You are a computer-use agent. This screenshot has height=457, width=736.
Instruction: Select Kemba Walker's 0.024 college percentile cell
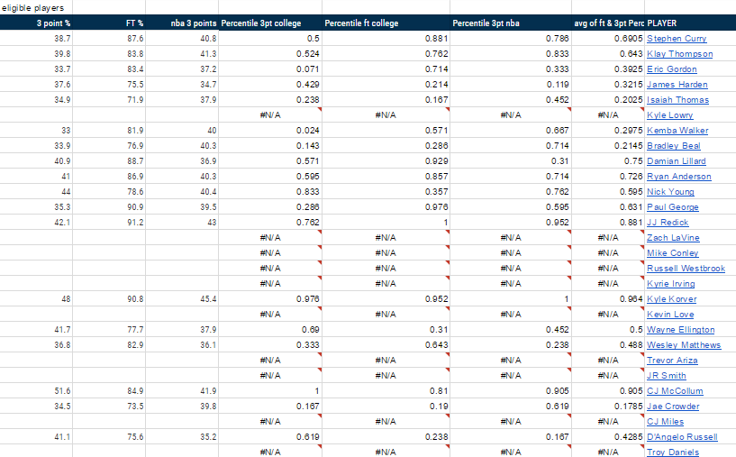(x=270, y=131)
